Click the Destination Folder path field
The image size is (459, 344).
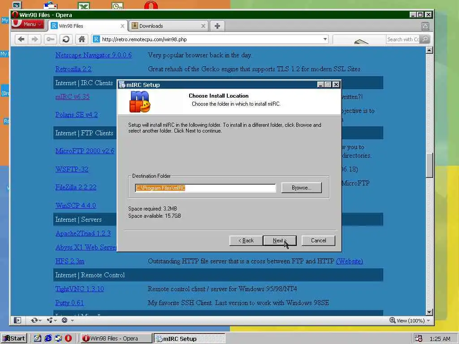[205, 188]
